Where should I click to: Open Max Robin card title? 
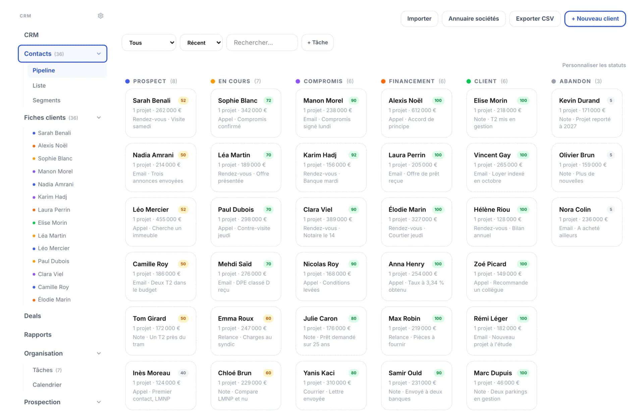click(404, 319)
